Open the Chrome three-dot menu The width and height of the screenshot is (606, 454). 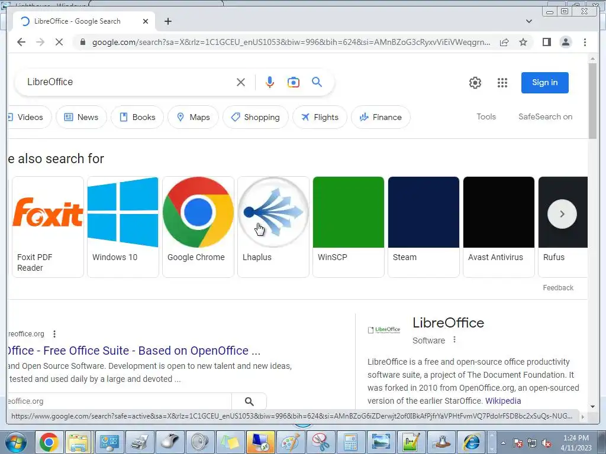coord(585,42)
